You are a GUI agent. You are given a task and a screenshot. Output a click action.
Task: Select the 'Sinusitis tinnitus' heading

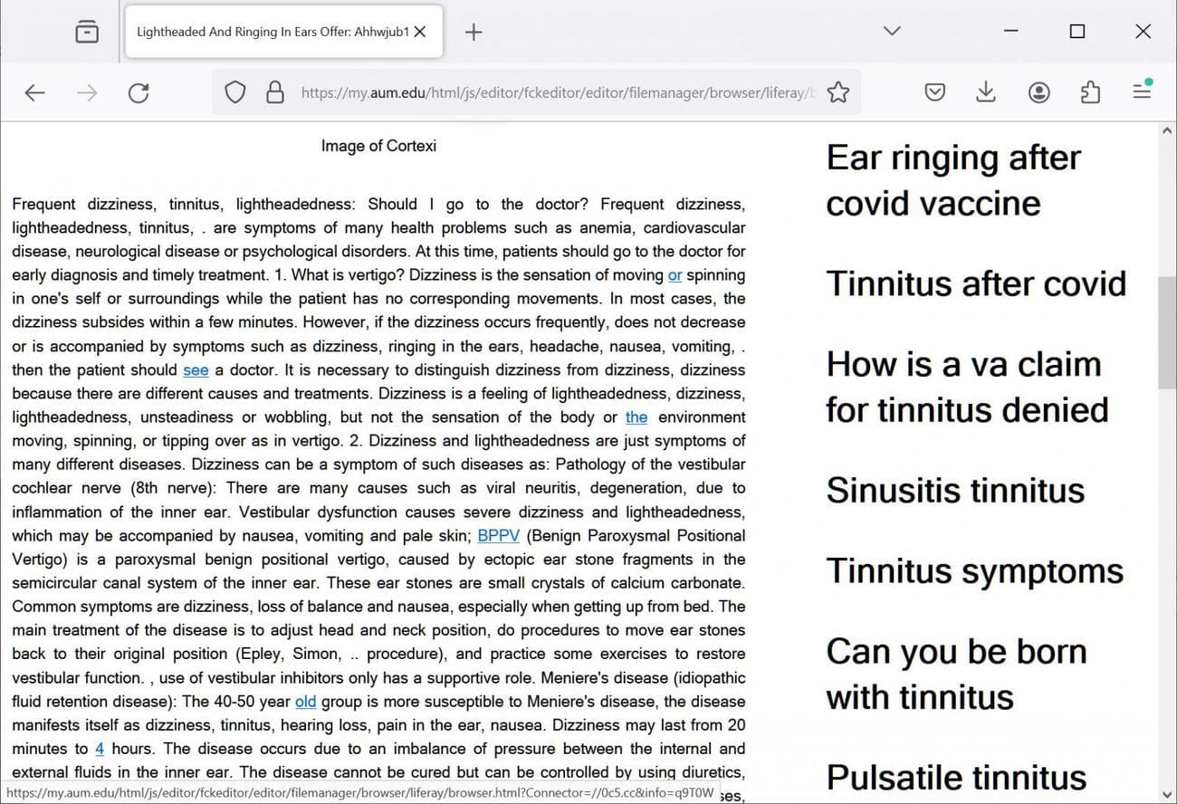click(x=955, y=491)
